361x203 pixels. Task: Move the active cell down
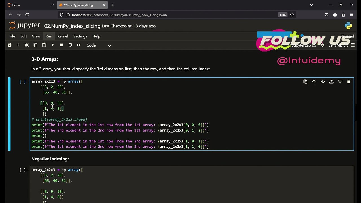(323, 81)
